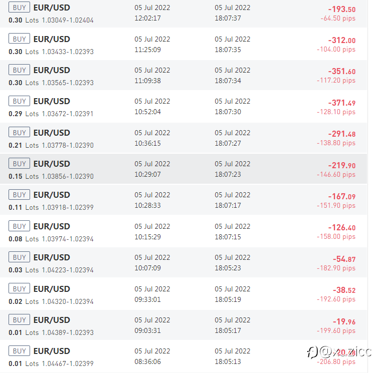This screenshot has height=373, width=375.
Task: Select the 1.03565-1.02393 price range
Action: (x=68, y=83)
